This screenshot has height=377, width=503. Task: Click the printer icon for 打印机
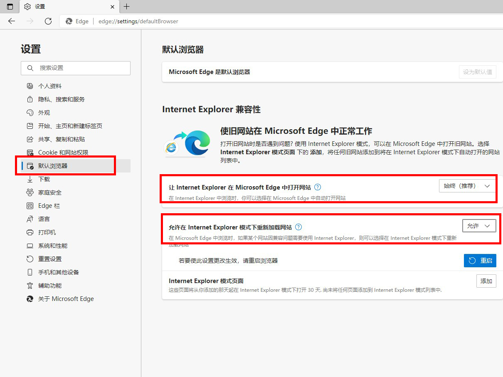point(30,232)
